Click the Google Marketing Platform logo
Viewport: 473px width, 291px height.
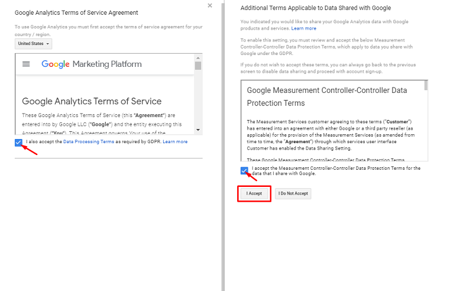click(x=92, y=64)
